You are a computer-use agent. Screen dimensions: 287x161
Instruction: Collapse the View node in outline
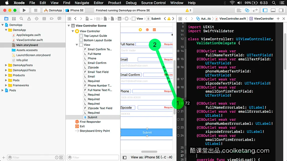pyautogui.click(x=77, y=45)
